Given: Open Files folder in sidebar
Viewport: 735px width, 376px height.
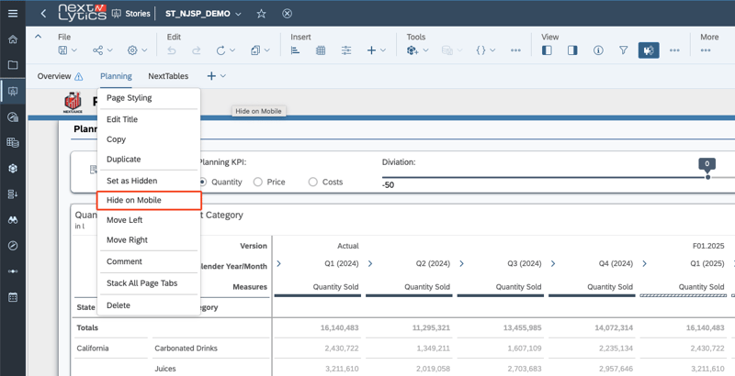Looking at the screenshot, I should (13, 65).
